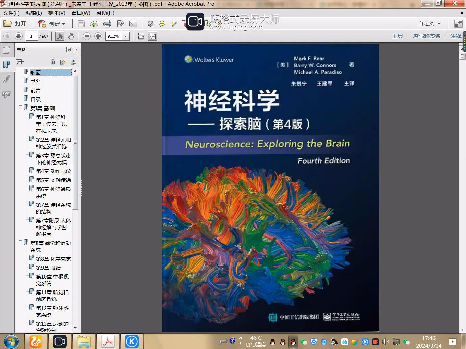466x349 pixels.
Task: Click the page number field
Action: pos(32,36)
